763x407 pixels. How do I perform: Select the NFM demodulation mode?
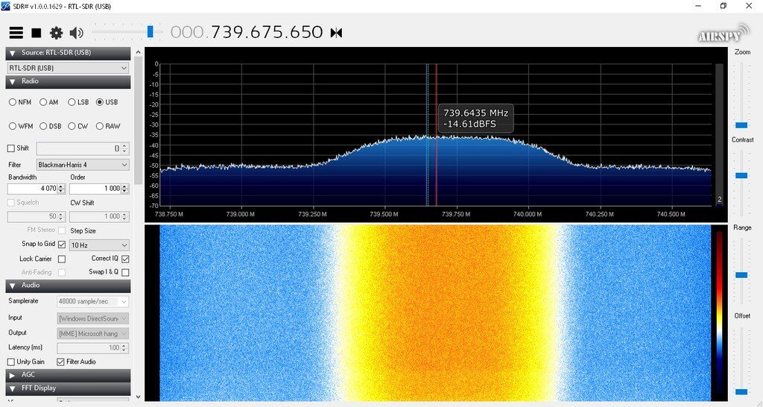(13, 102)
